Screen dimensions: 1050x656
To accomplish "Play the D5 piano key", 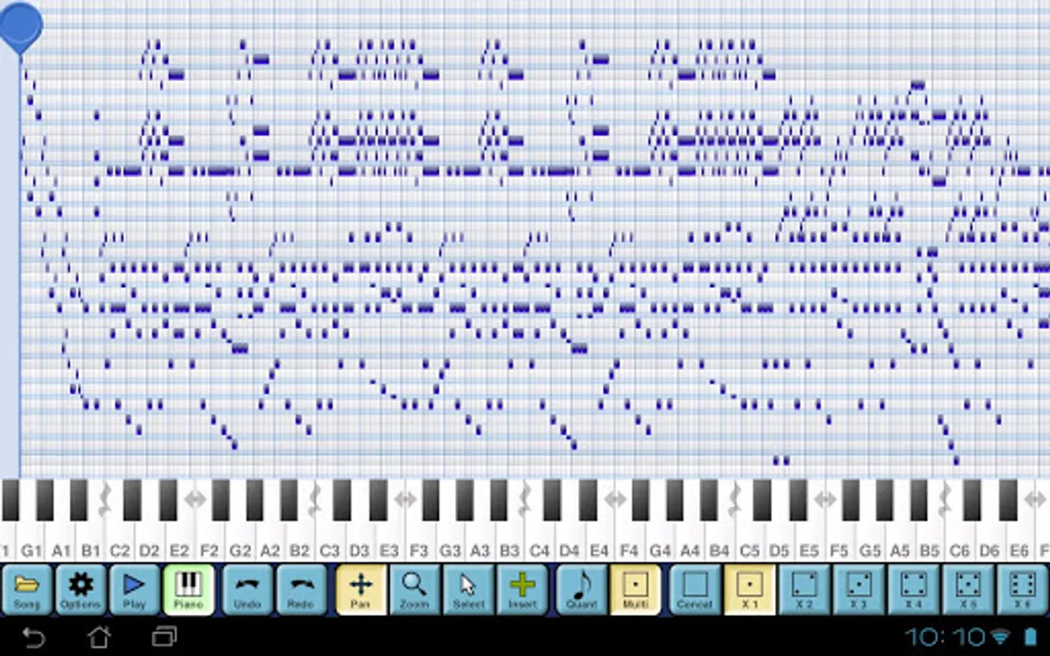I will pyautogui.click(x=779, y=539).
